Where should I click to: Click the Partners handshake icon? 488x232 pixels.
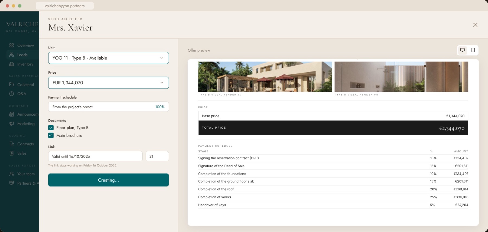11,183
